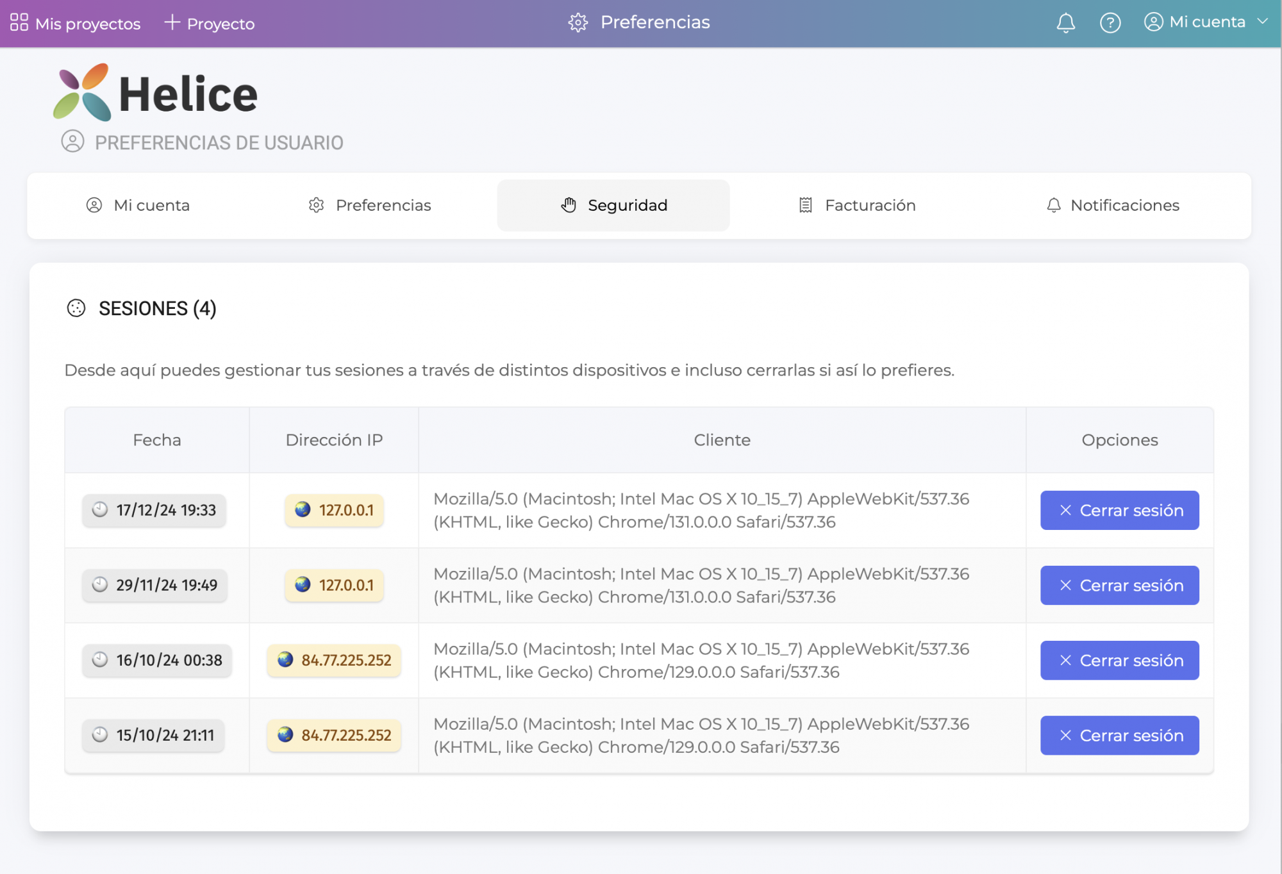Open the notifications bell in top bar
Image resolution: width=1282 pixels, height=874 pixels.
(x=1065, y=23)
